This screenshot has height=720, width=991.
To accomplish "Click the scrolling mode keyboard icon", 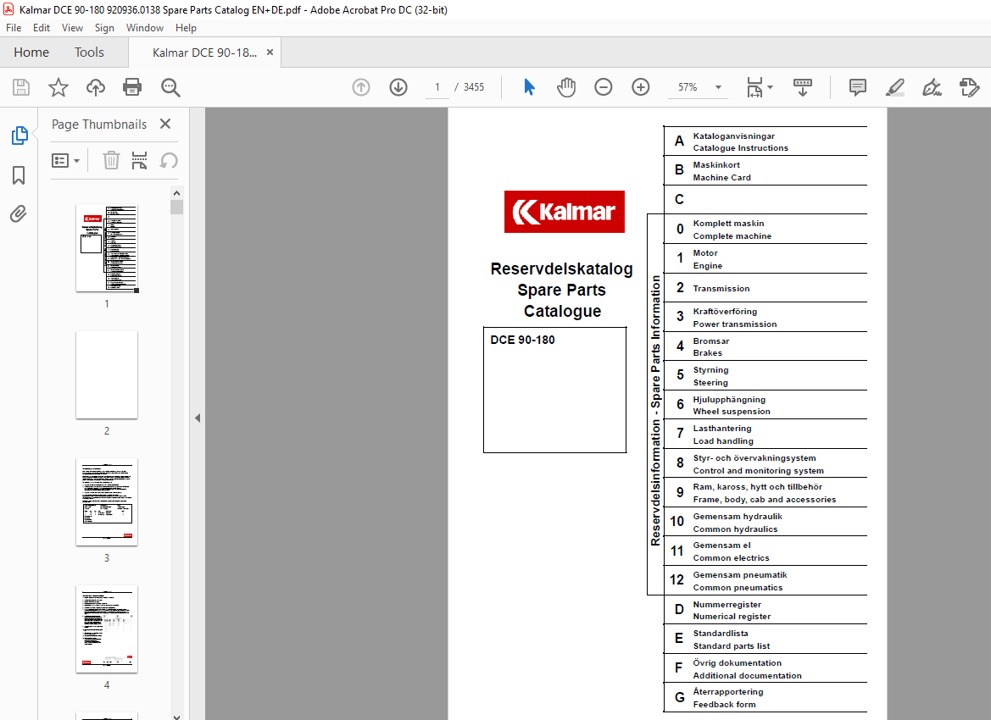I will [x=803, y=87].
